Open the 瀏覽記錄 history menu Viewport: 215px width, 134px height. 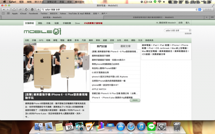click(52, 2)
